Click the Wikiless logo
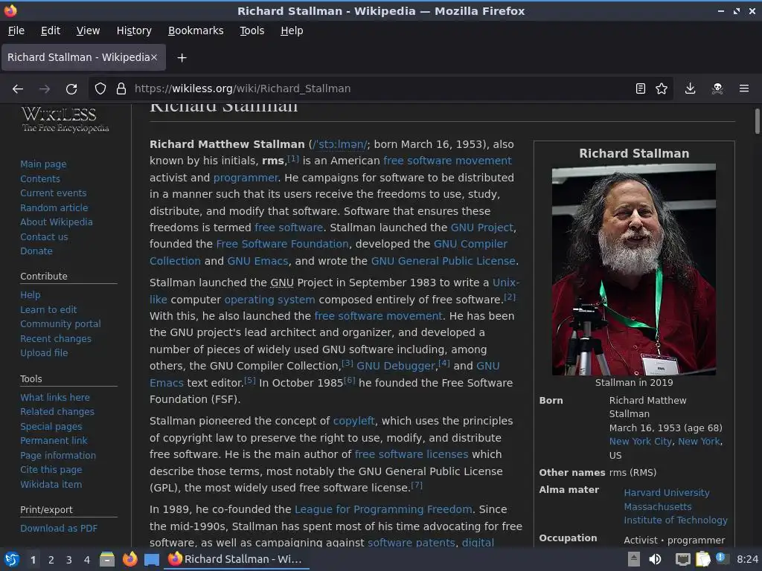The width and height of the screenshot is (762, 571). [x=65, y=120]
